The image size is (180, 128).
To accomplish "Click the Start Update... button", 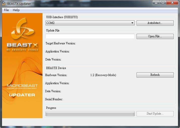I will click(155, 114).
